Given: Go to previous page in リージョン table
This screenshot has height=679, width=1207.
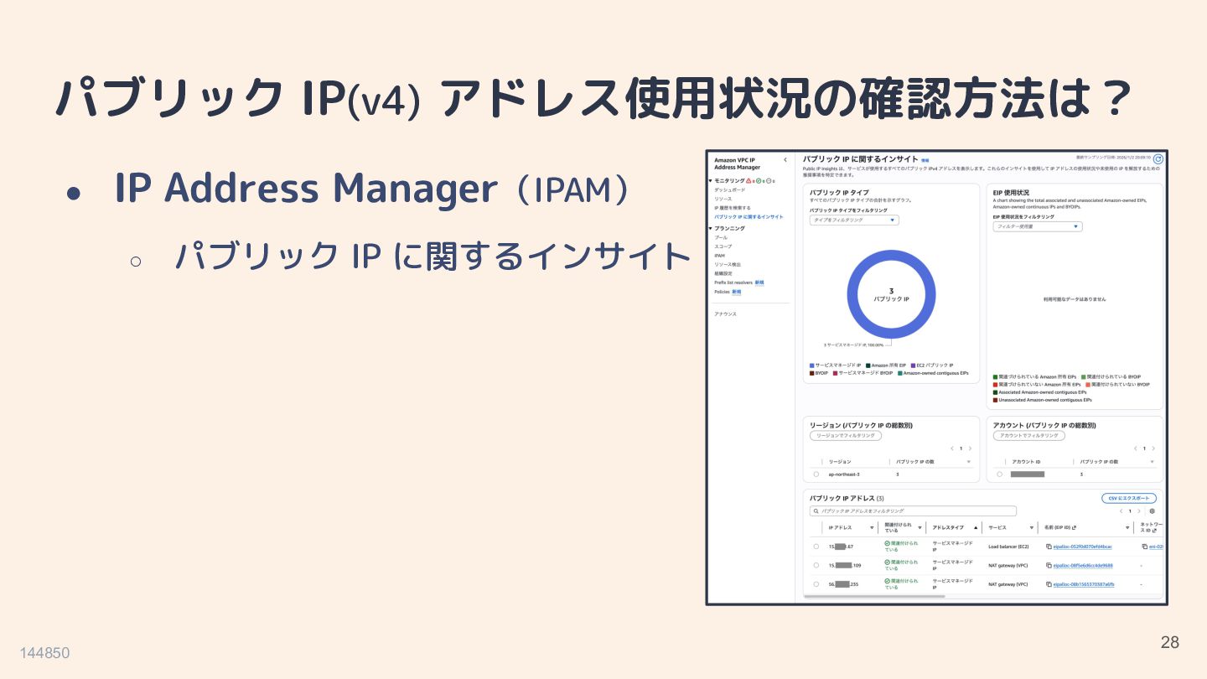Looking at the screenshot, I should (951, 448).
